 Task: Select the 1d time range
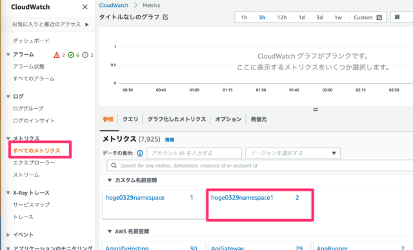tap(301, 17)
